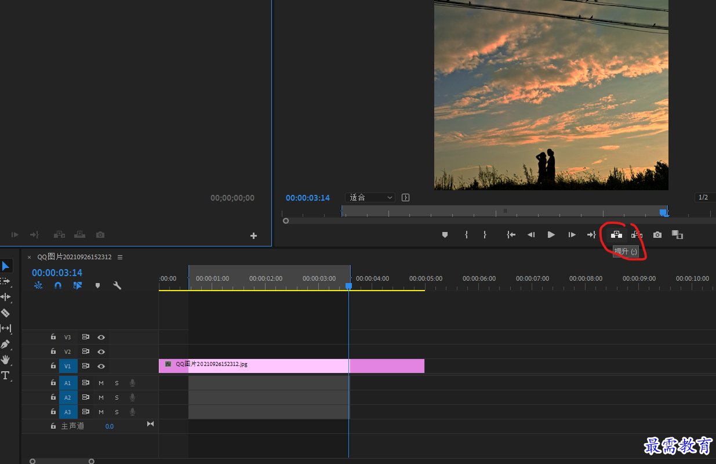The image size is (716, 464).
Task: Select the Selection tool arrow
Action: (5, 266)
